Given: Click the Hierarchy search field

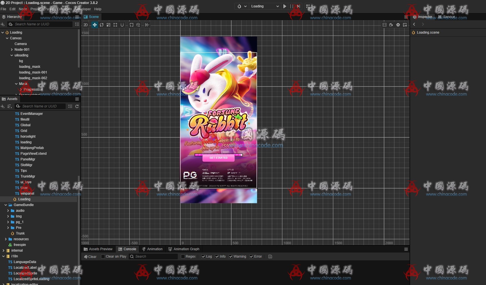Looking at the screenshot, I should point(43,24).
